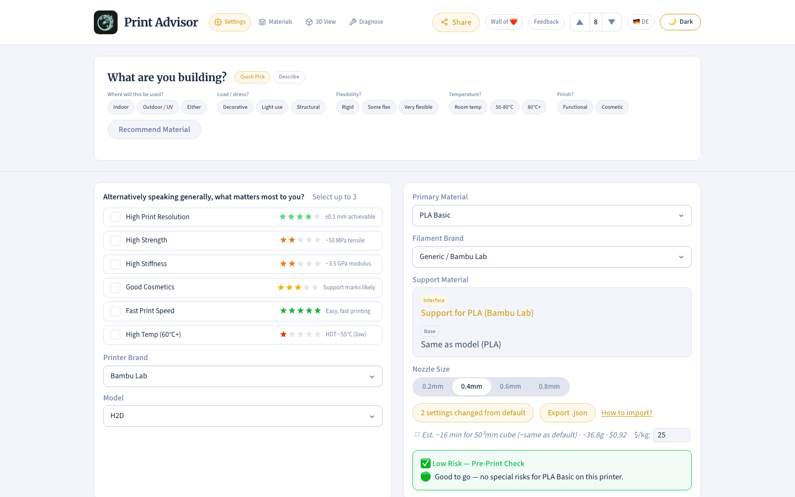
Task: Enable the Fast Print Speed checkbox
Action: [x=115, y=311]
